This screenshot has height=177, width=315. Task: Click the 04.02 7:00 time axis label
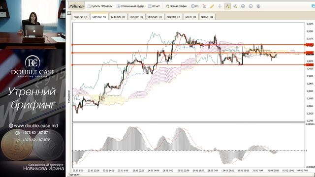pyautogui.click(x=303, y=171)
